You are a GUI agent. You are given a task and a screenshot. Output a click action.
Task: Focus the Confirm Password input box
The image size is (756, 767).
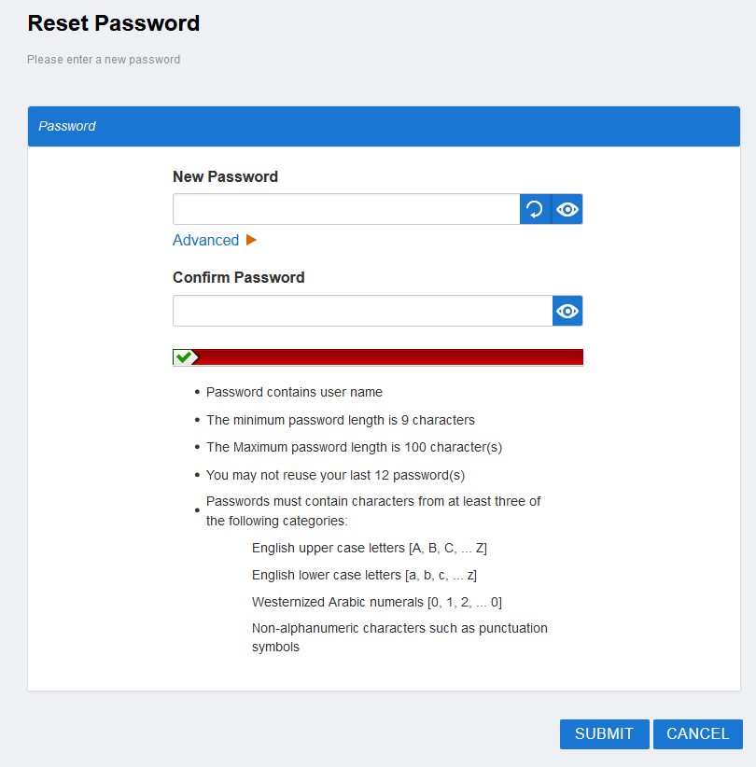click(362, 311)
